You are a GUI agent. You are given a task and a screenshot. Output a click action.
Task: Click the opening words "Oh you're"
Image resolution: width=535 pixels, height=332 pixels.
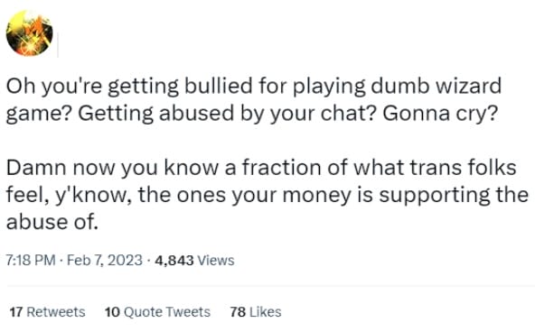coord(54,87)
